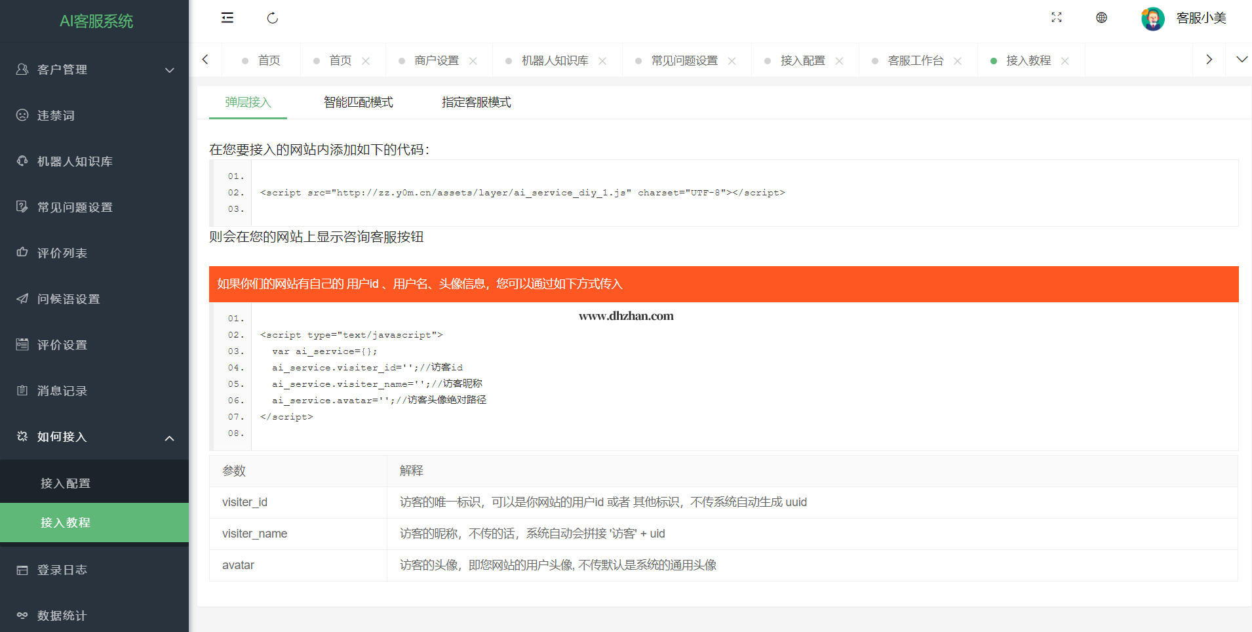This screenshot has height=632, width=1252.
Task: Close the 商户设置 tab
Action: 473,61
